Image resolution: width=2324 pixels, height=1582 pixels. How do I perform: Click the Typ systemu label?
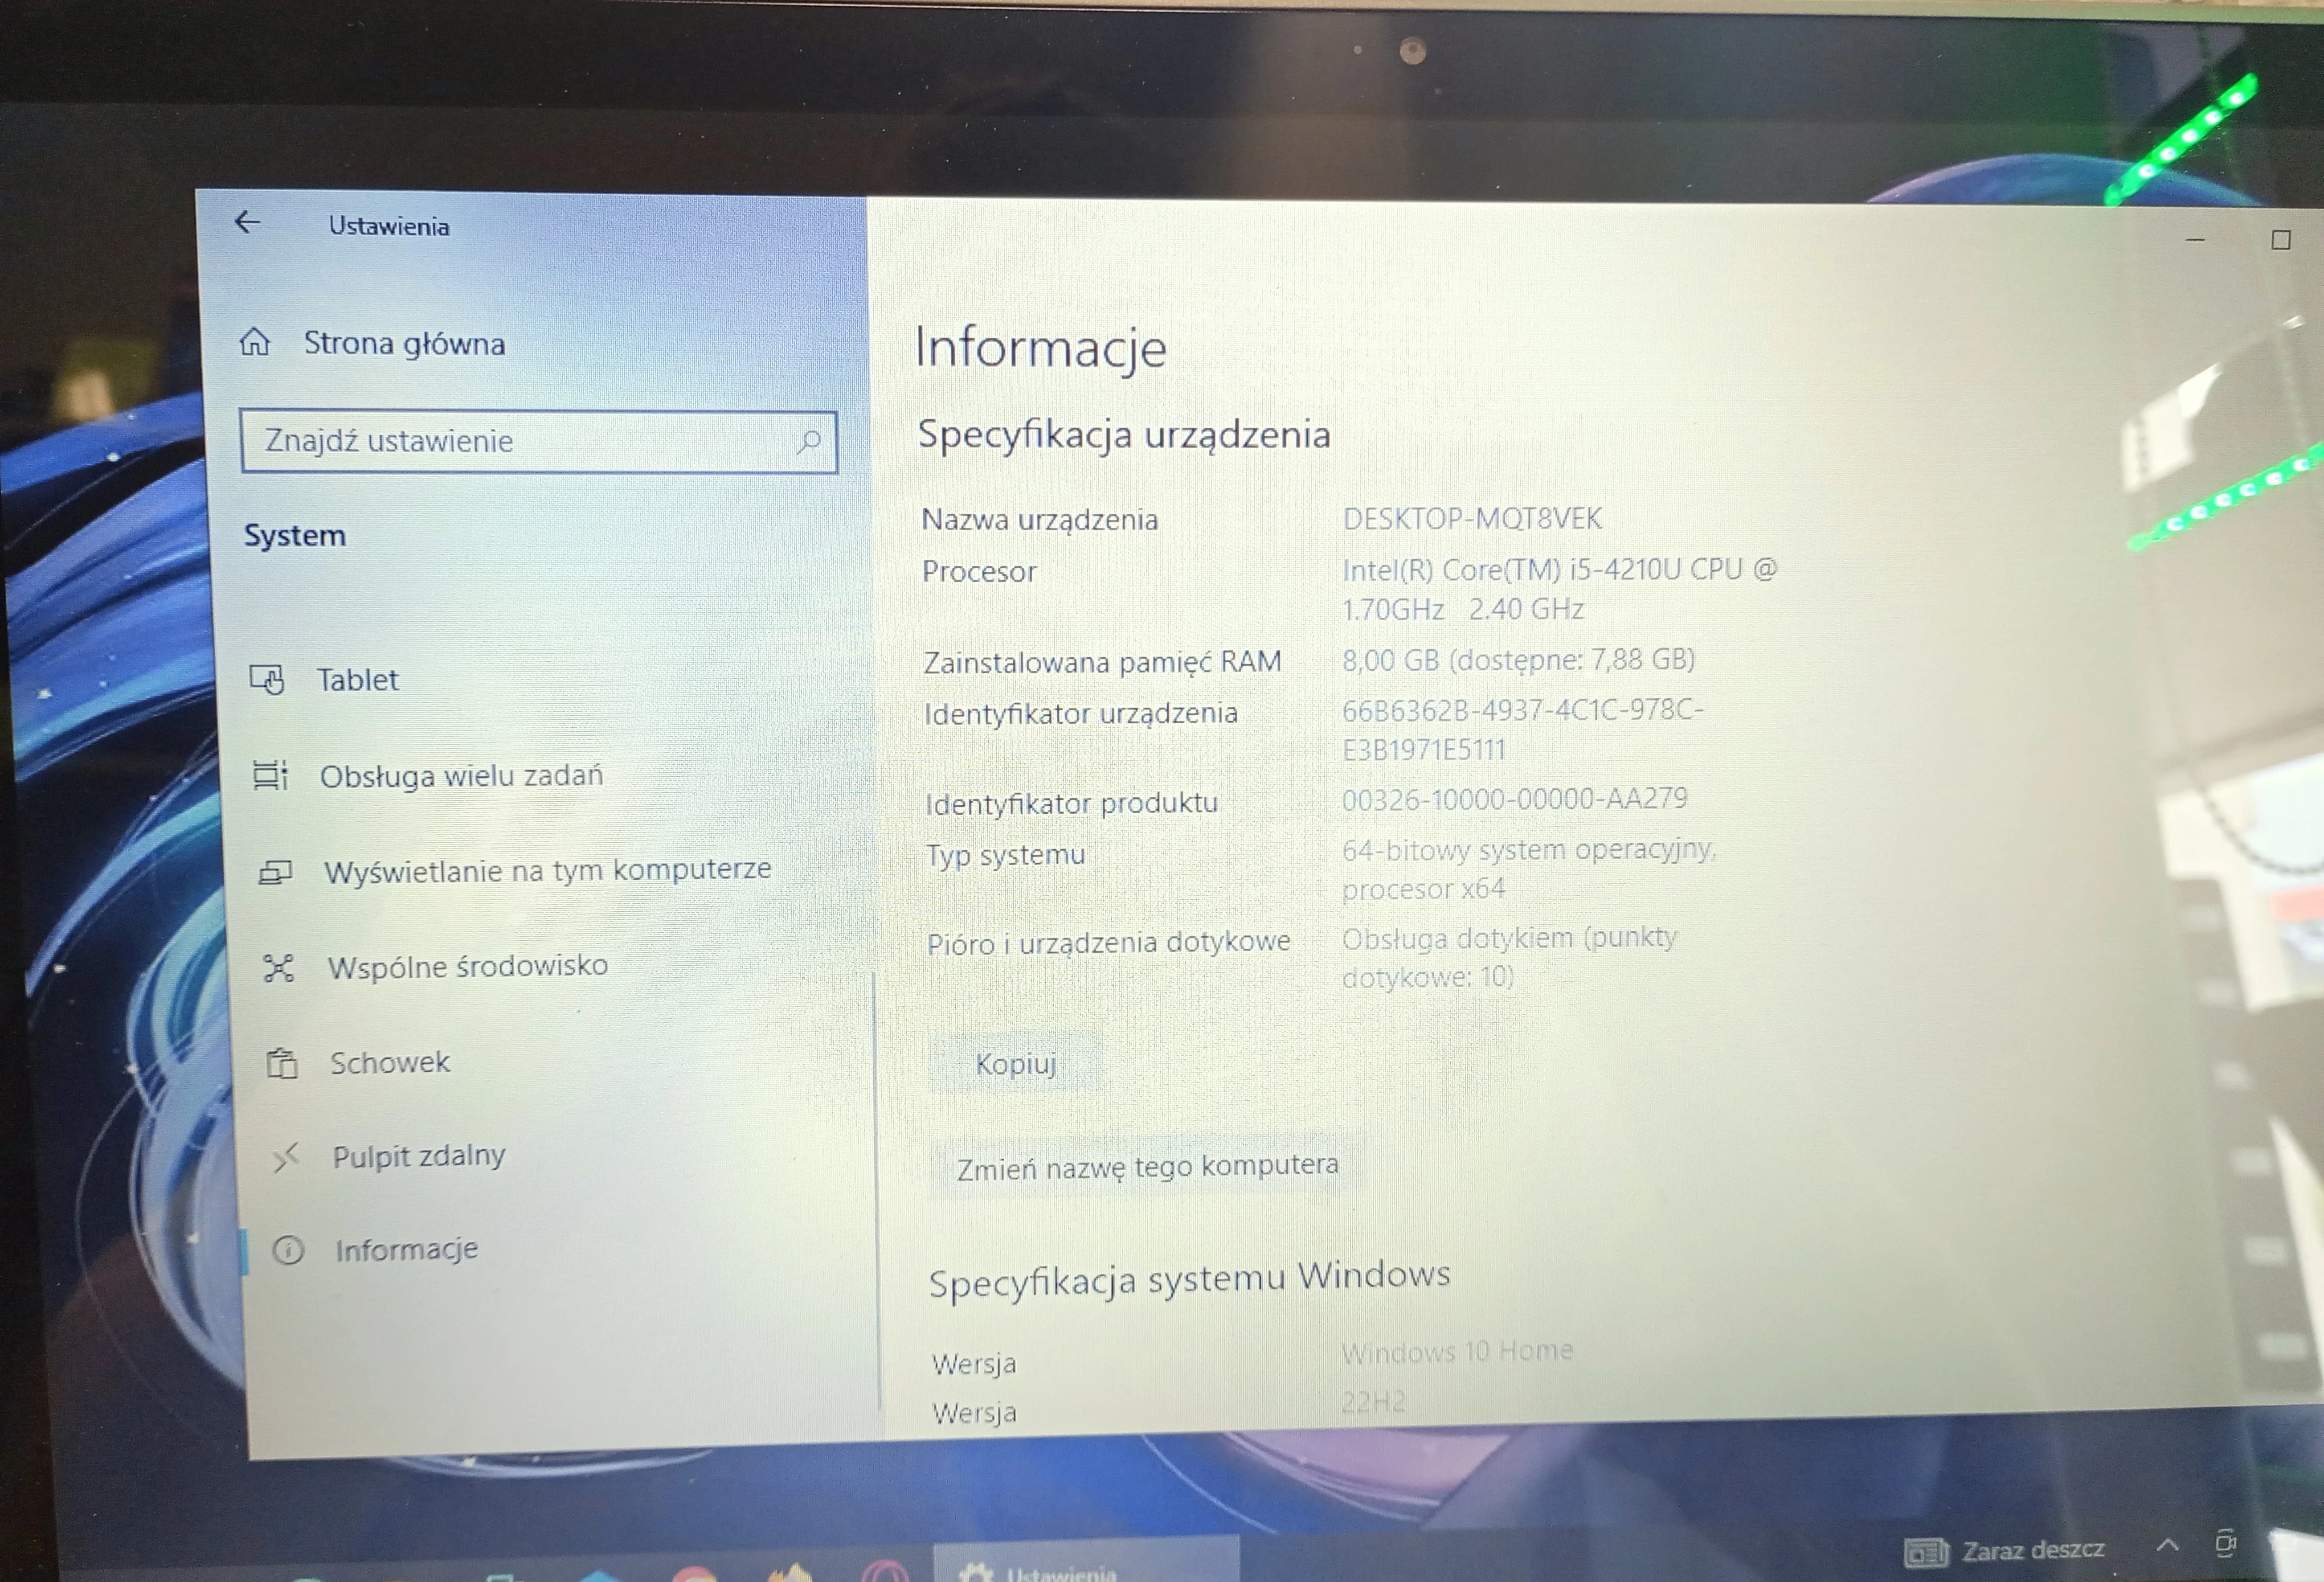(x=1005, y=855)
